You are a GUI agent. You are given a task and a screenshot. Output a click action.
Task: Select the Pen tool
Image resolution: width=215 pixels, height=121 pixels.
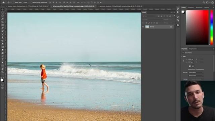(2, 56)
